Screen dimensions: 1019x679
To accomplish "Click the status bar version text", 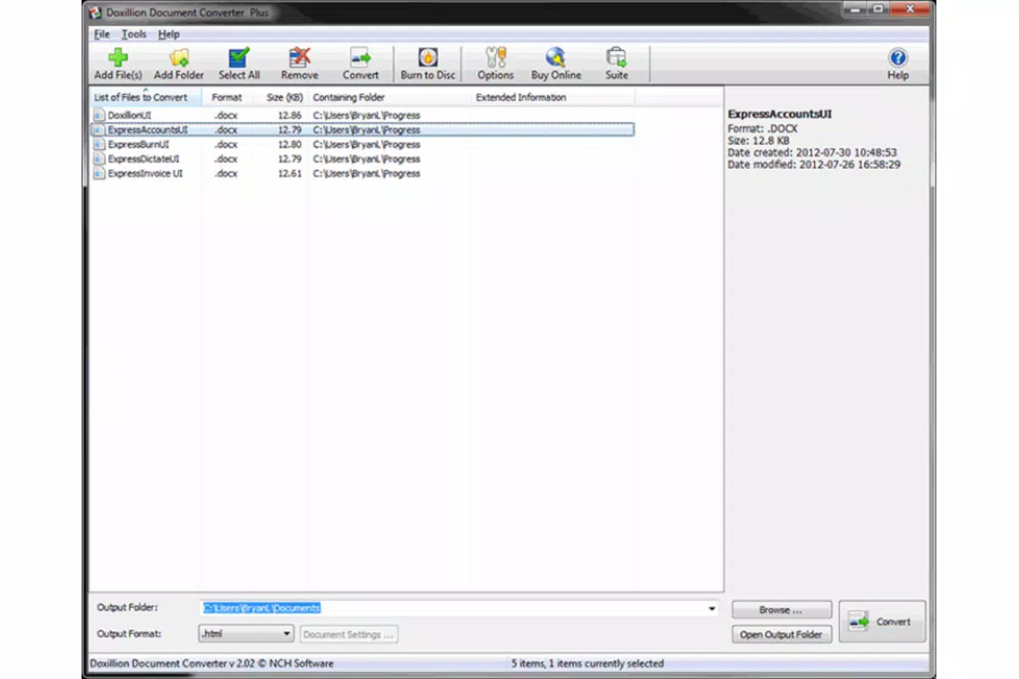I will (x=211, y=663).
